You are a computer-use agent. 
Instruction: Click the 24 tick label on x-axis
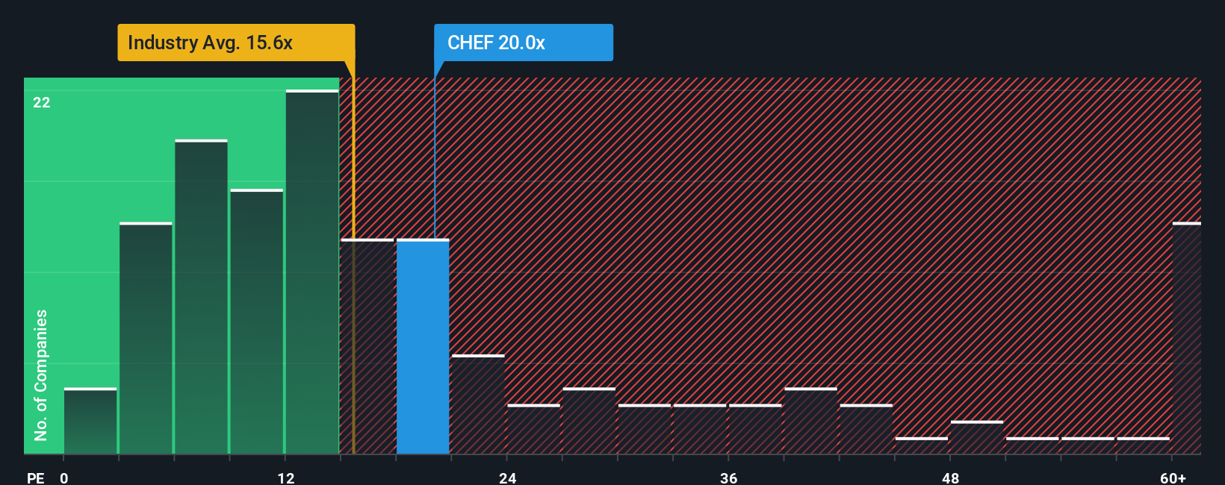tap(508, 478)
